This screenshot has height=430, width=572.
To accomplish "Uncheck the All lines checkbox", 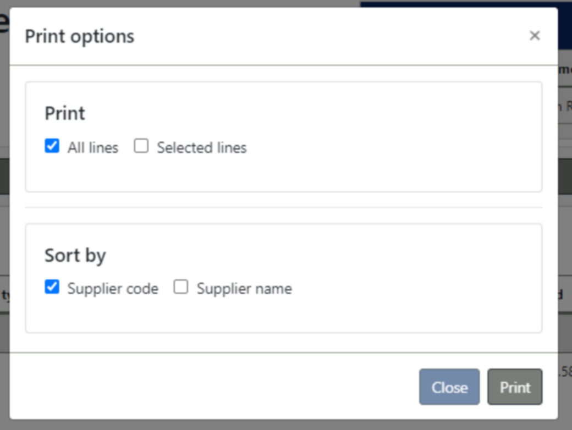I will 52,146.
